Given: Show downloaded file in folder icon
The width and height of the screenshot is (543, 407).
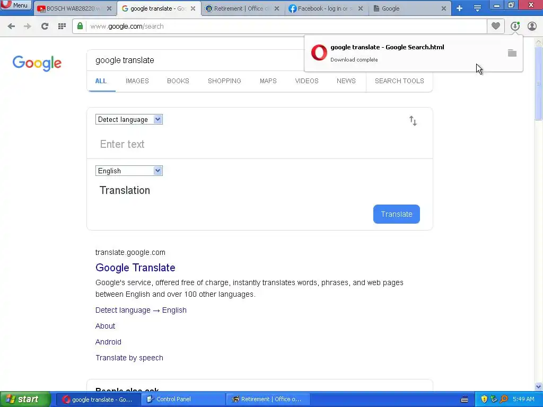Looking at the screenshot, I should point(512,53).
